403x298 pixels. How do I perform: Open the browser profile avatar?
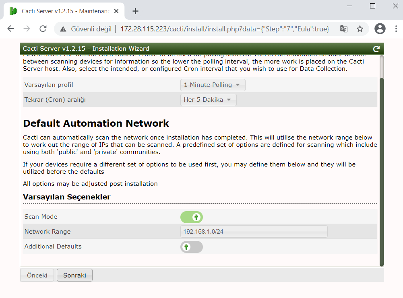[380, 29]
